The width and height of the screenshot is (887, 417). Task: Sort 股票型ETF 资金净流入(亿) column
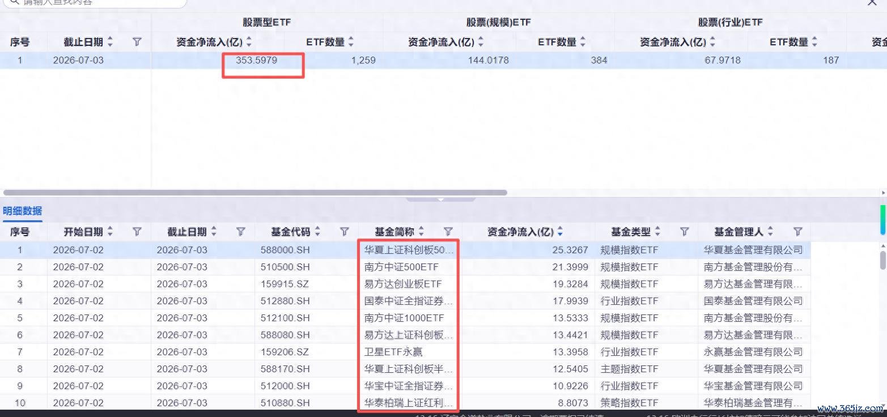249,42
